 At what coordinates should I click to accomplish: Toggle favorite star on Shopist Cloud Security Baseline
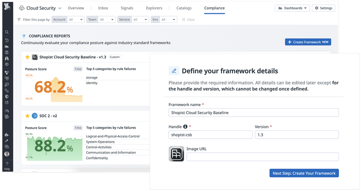tap(28, 57)
